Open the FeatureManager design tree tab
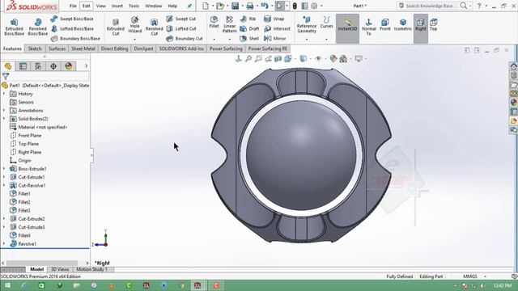 point(8,66)
